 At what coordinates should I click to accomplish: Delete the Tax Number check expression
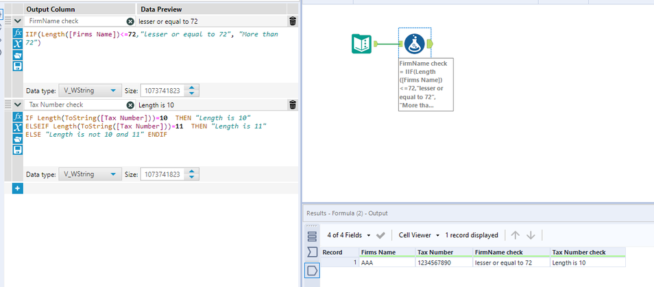tap(293, 105)
